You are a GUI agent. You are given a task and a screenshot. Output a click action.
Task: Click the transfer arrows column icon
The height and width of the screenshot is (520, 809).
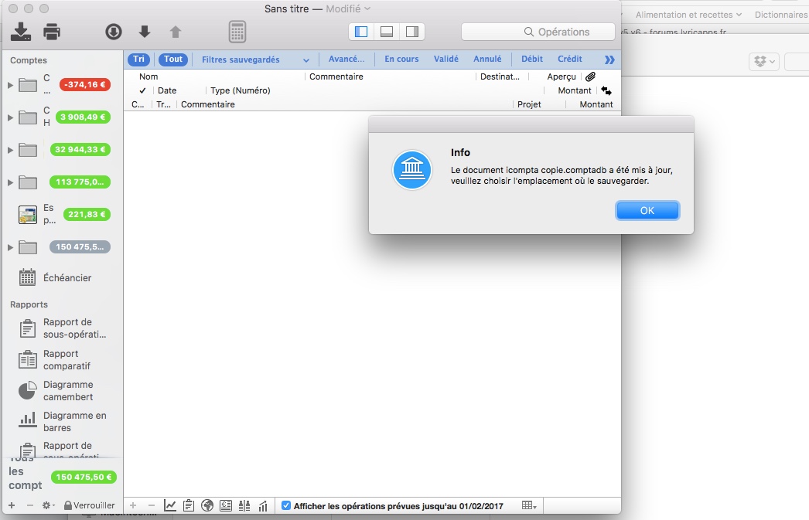pos(606,91)
